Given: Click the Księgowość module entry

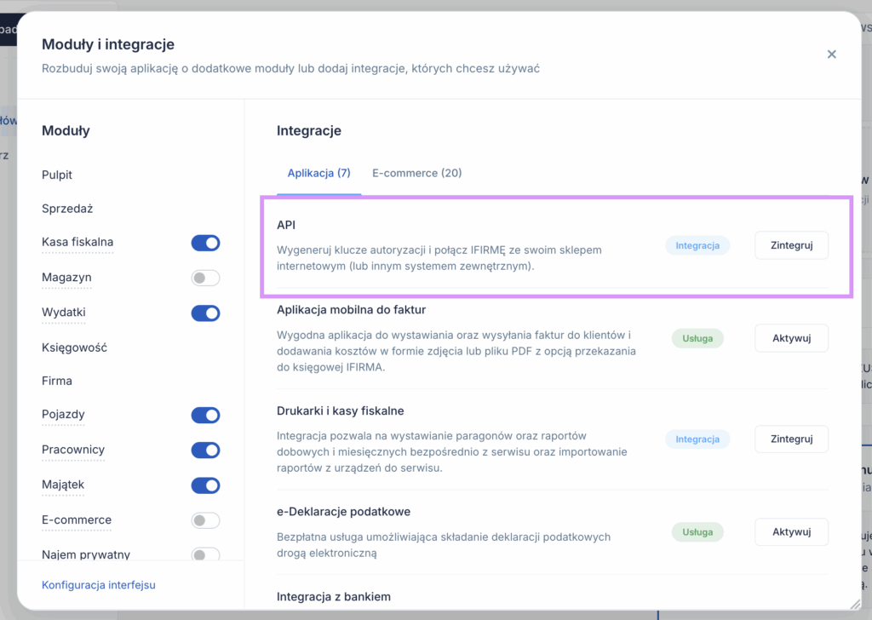Looking at the screenshot, I should (x=74, y=347).
